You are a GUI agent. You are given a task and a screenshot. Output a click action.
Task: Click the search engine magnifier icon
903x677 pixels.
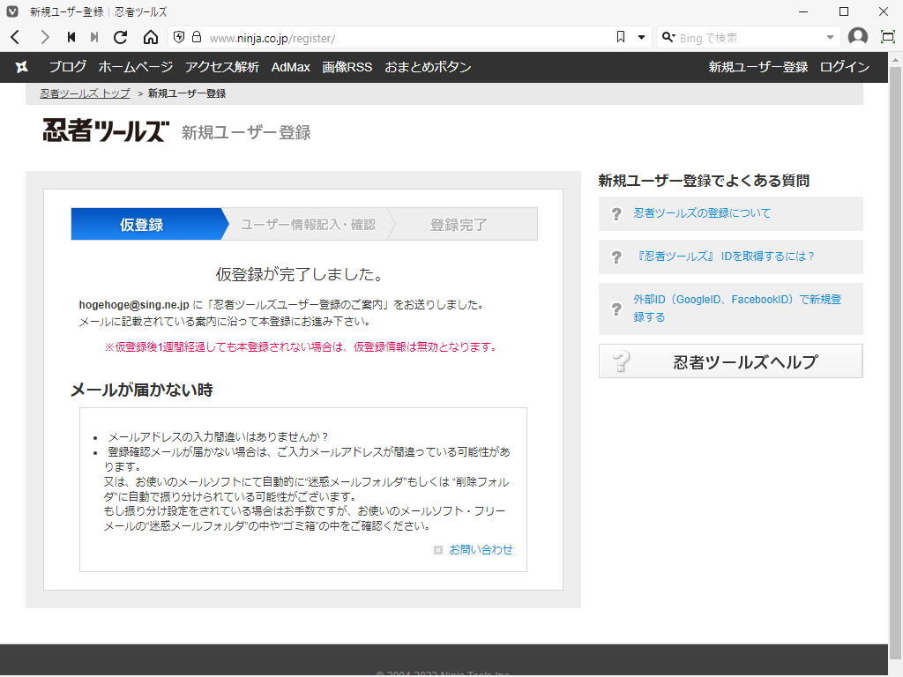click(668, 37)
